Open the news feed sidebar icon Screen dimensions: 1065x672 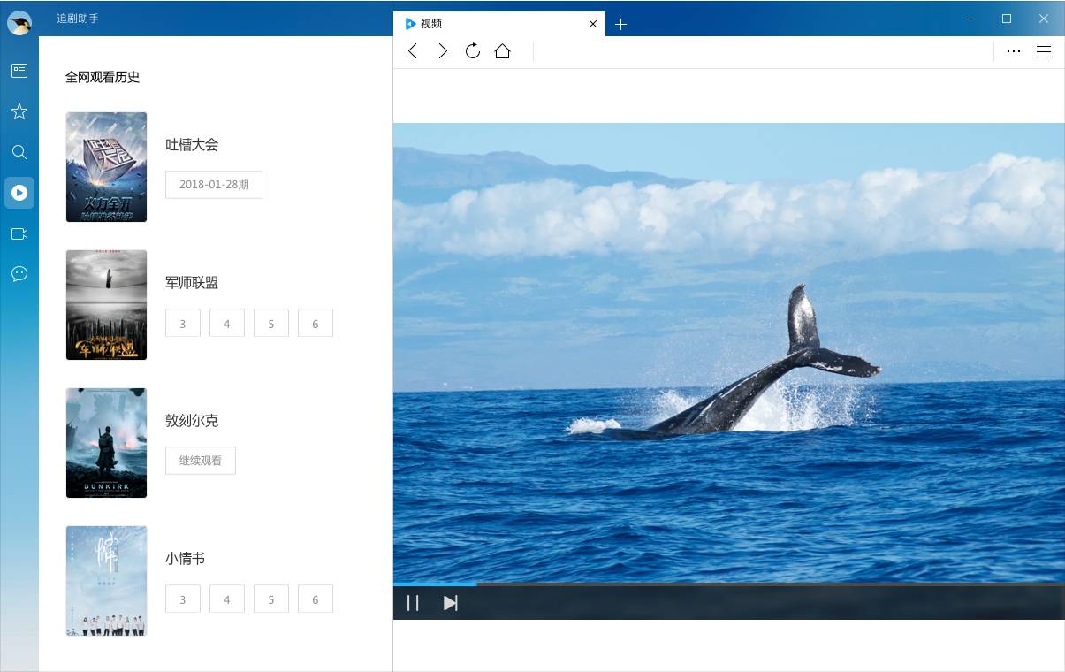pyautogui.click(x=19, y=71)
